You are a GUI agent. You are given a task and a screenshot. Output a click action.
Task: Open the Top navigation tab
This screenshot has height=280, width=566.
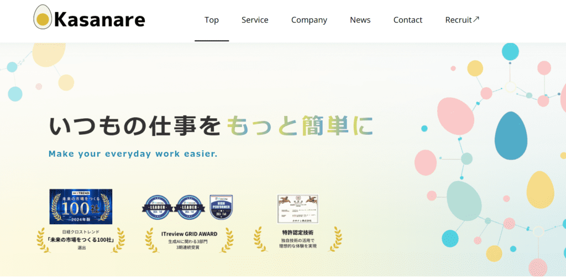211,20
